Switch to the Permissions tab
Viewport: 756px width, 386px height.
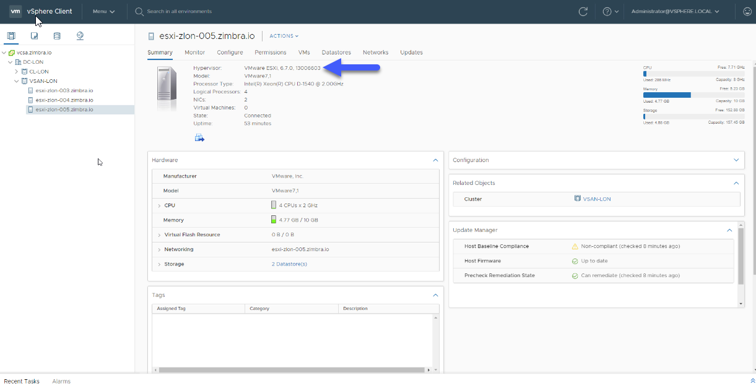[271, 53]
